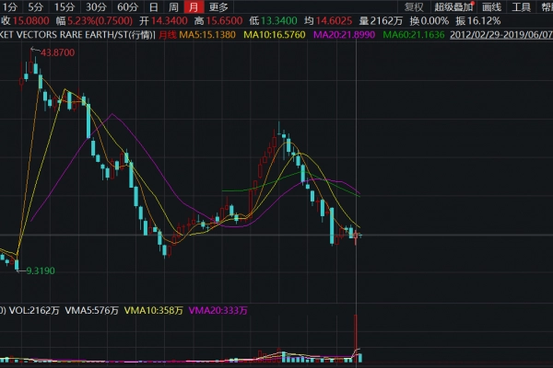
Task: Click the MA10:16.5760 indicator label
Action: (275, 35)
